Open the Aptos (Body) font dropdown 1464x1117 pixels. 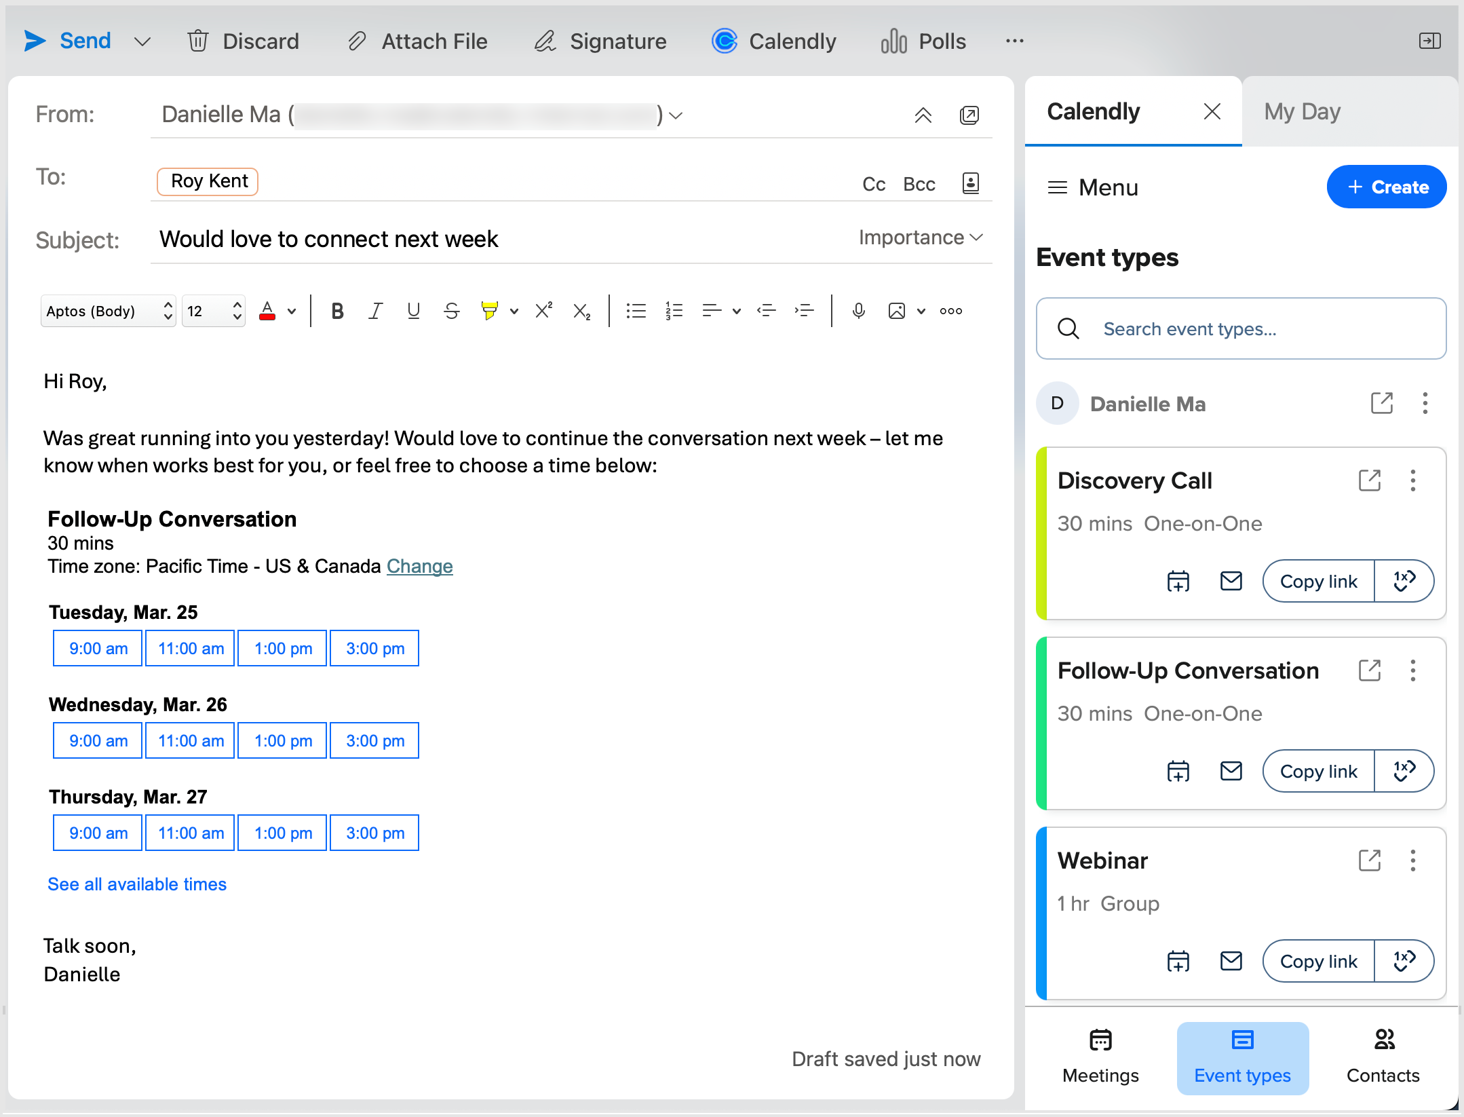coord(109,311)
